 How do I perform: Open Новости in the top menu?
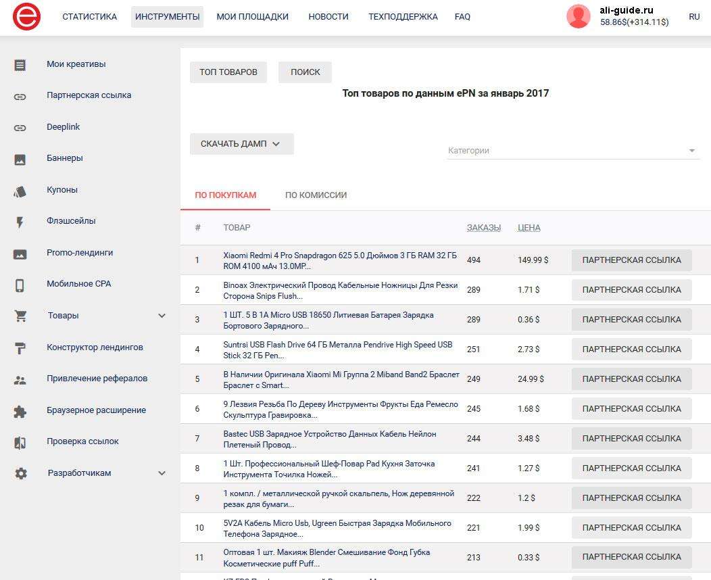pyautogui.click(x=328, y=17)
